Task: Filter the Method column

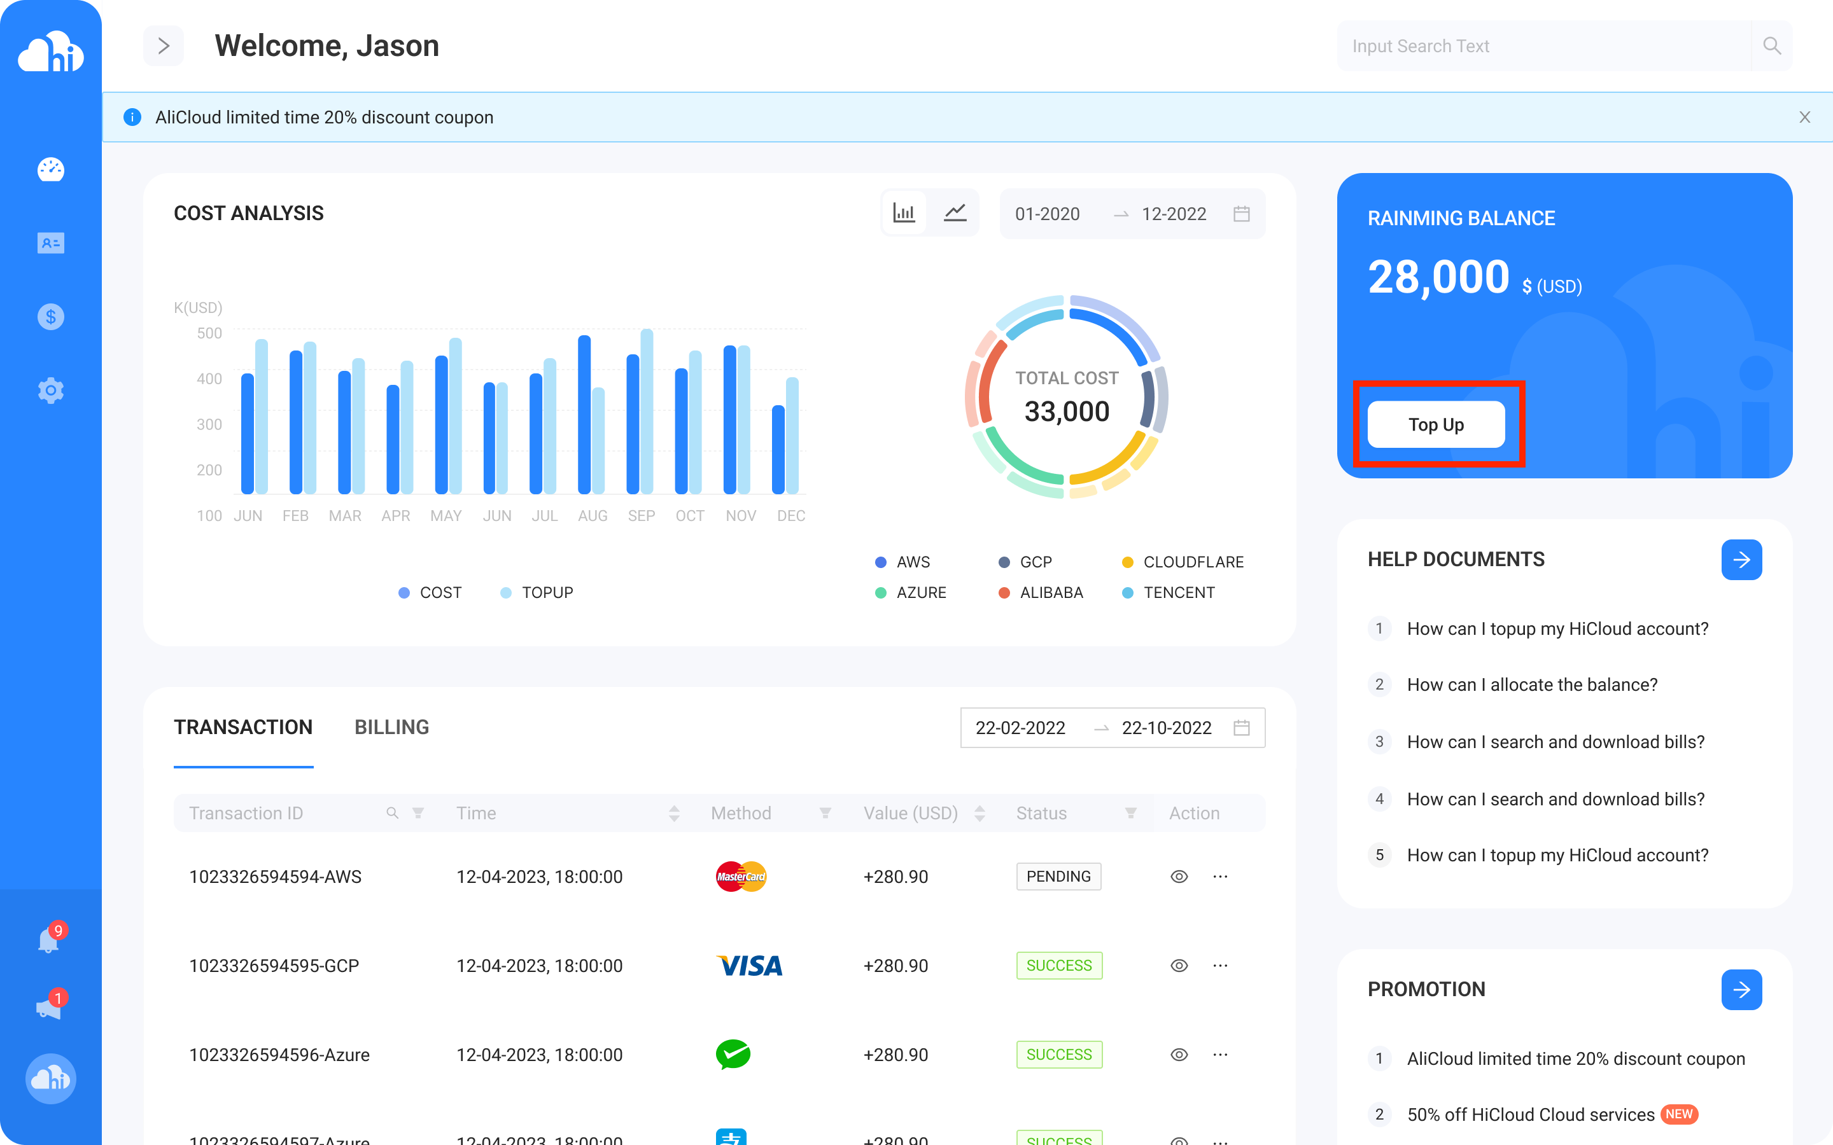Action: 825,814
